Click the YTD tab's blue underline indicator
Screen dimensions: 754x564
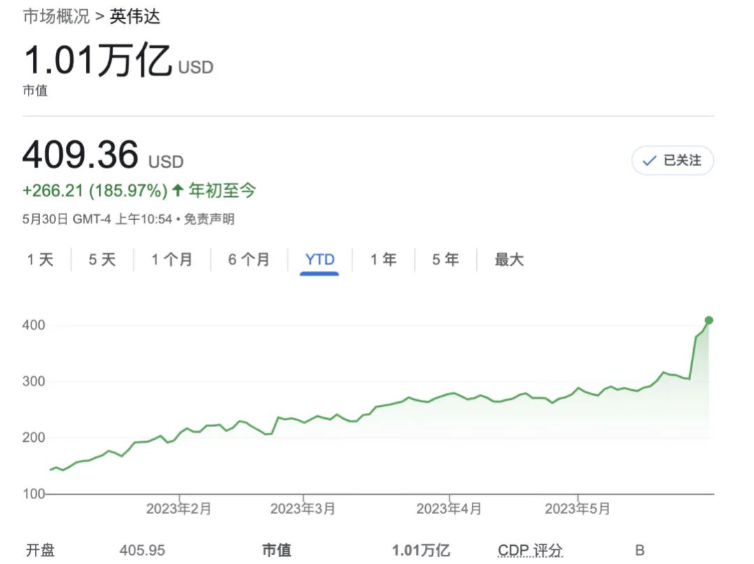(x=318, y=272)
